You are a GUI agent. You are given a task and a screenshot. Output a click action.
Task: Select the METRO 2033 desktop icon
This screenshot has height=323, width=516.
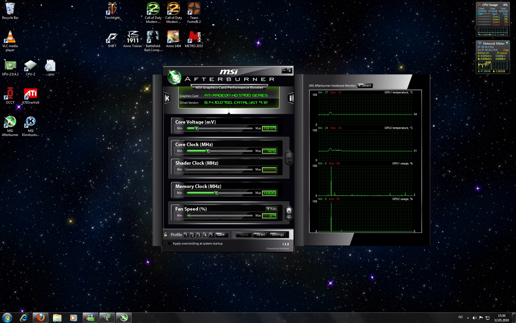[x=194, y=39]
